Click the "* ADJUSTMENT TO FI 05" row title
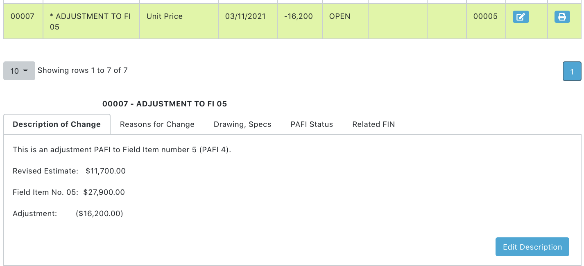584x266 pixels. pyautogui.click(x=90, y=21)
